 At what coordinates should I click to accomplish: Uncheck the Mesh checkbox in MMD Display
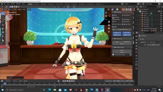[x=113, y=15]
